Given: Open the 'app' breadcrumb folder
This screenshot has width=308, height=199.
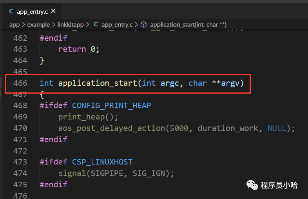Looking at the screenshot, I should tap(14, 24).
